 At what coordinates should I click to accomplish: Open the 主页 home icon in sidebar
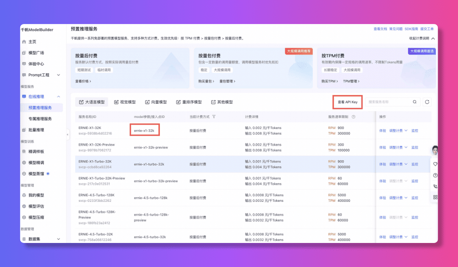24,42
